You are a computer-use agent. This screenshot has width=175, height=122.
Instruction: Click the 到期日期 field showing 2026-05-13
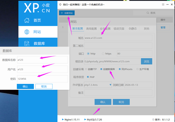(x=138, y=85)
